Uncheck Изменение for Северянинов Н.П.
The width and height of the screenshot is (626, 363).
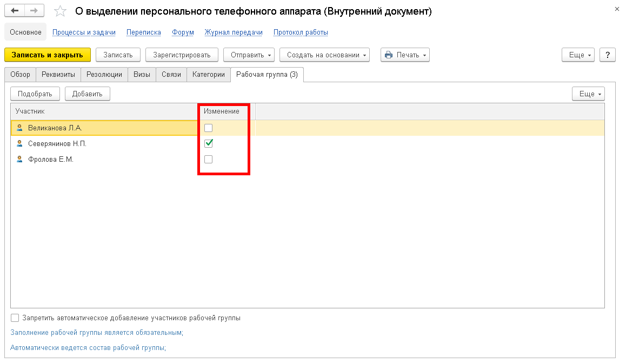click(209, 144)
